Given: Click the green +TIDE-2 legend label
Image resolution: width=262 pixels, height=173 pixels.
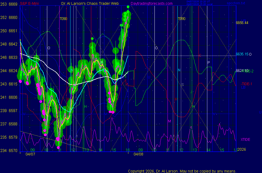Looking at the screenshot, I should (x=248, y=71).
